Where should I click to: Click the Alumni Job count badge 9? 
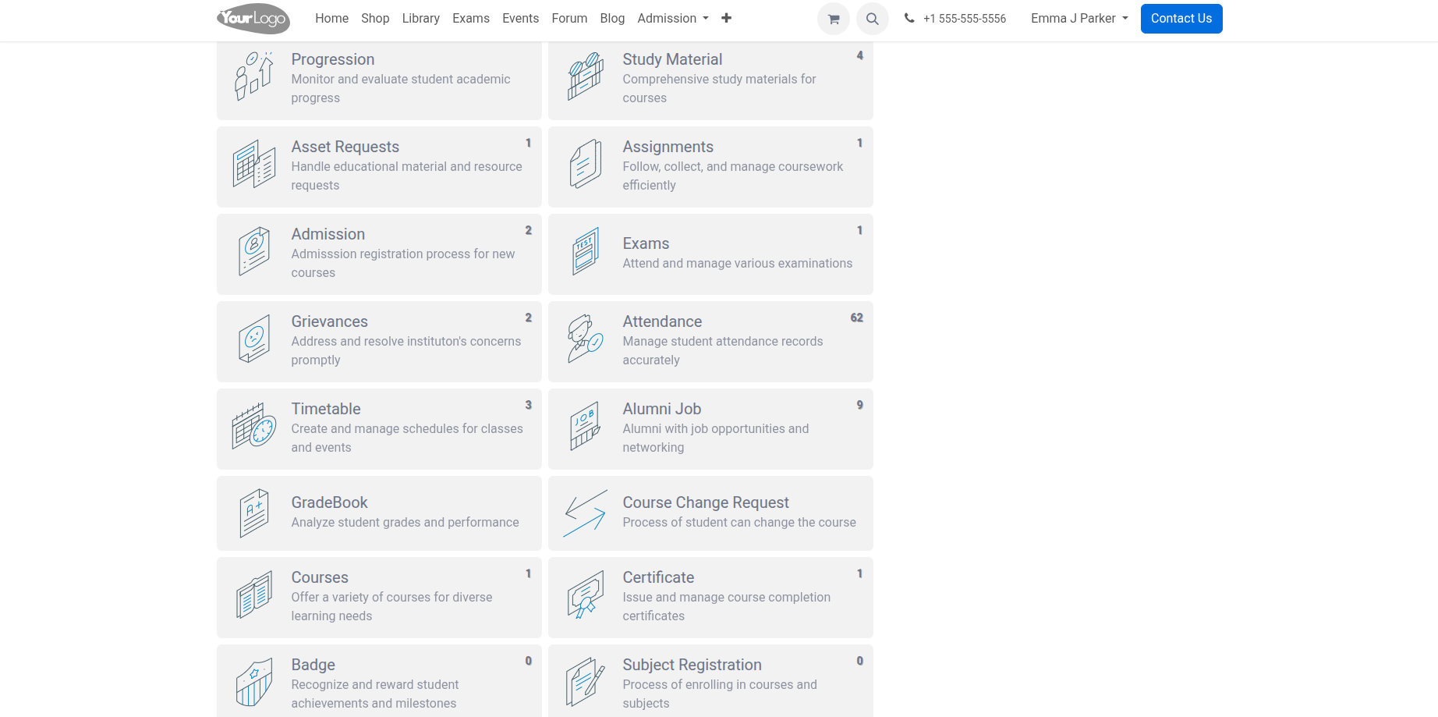tap(860, 405)
